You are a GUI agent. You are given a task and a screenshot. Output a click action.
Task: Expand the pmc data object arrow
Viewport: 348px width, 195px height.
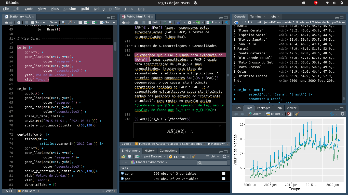pyautogui.click(x=122, y=179)
